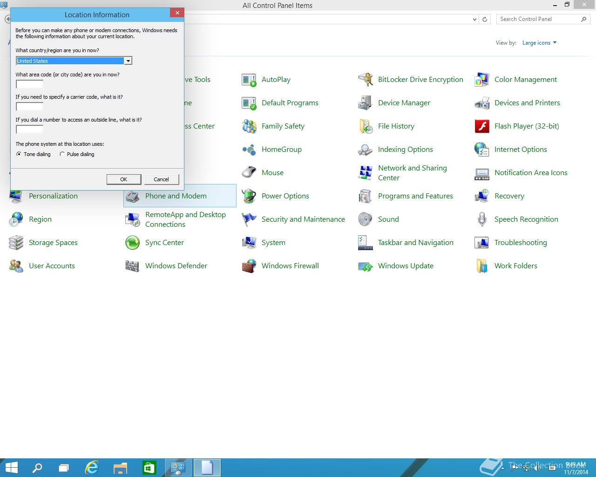
Task: Open the Windows Start button
Action: [11, 468]
